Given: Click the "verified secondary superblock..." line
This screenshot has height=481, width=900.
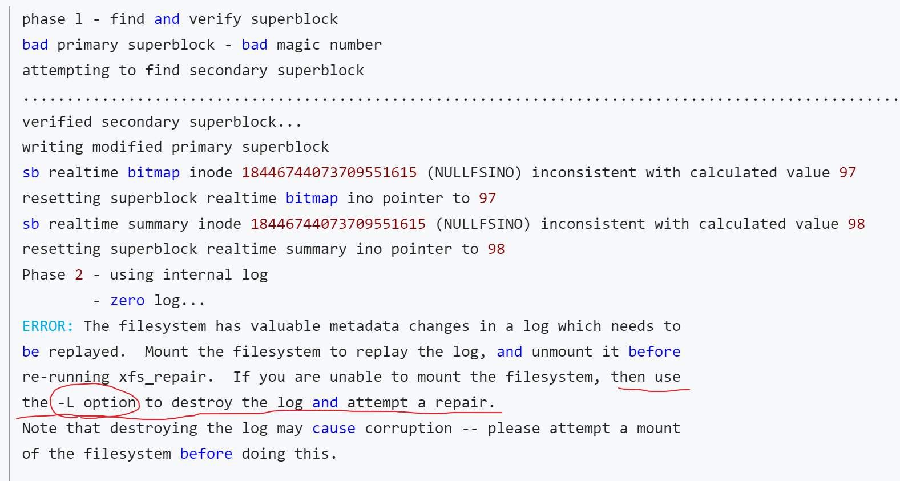Looking at the screenshot, I should [x=162, y=122].
